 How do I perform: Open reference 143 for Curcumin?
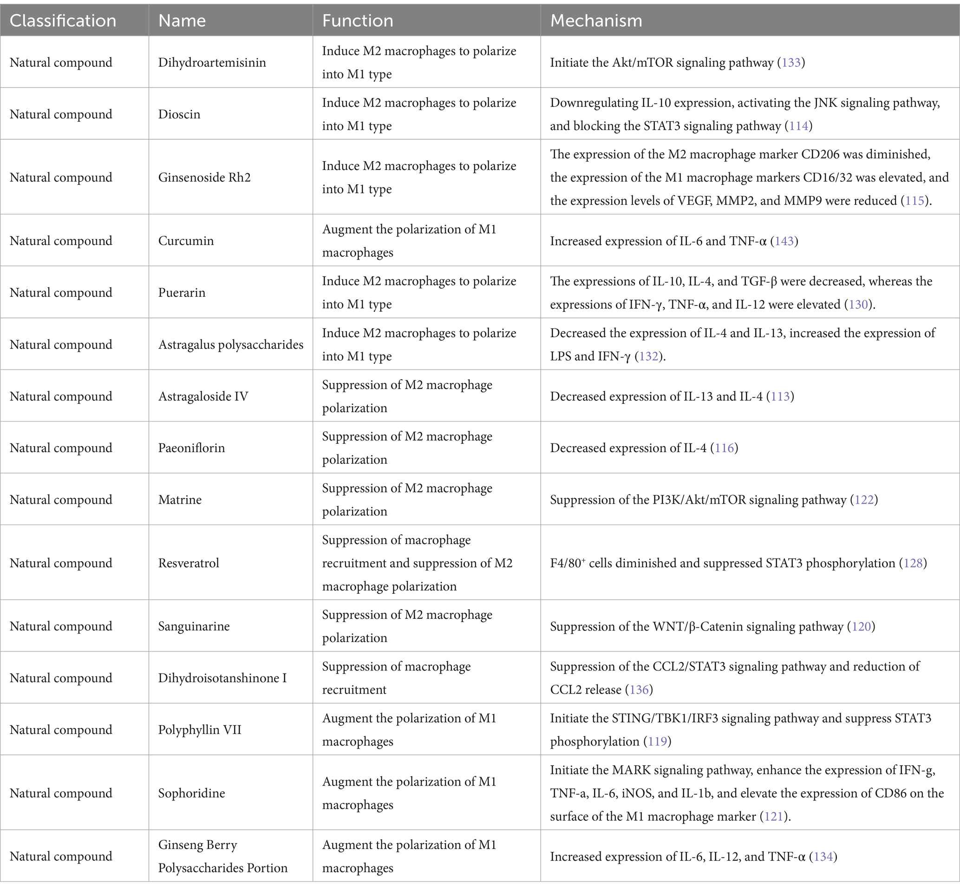(784, 241)
